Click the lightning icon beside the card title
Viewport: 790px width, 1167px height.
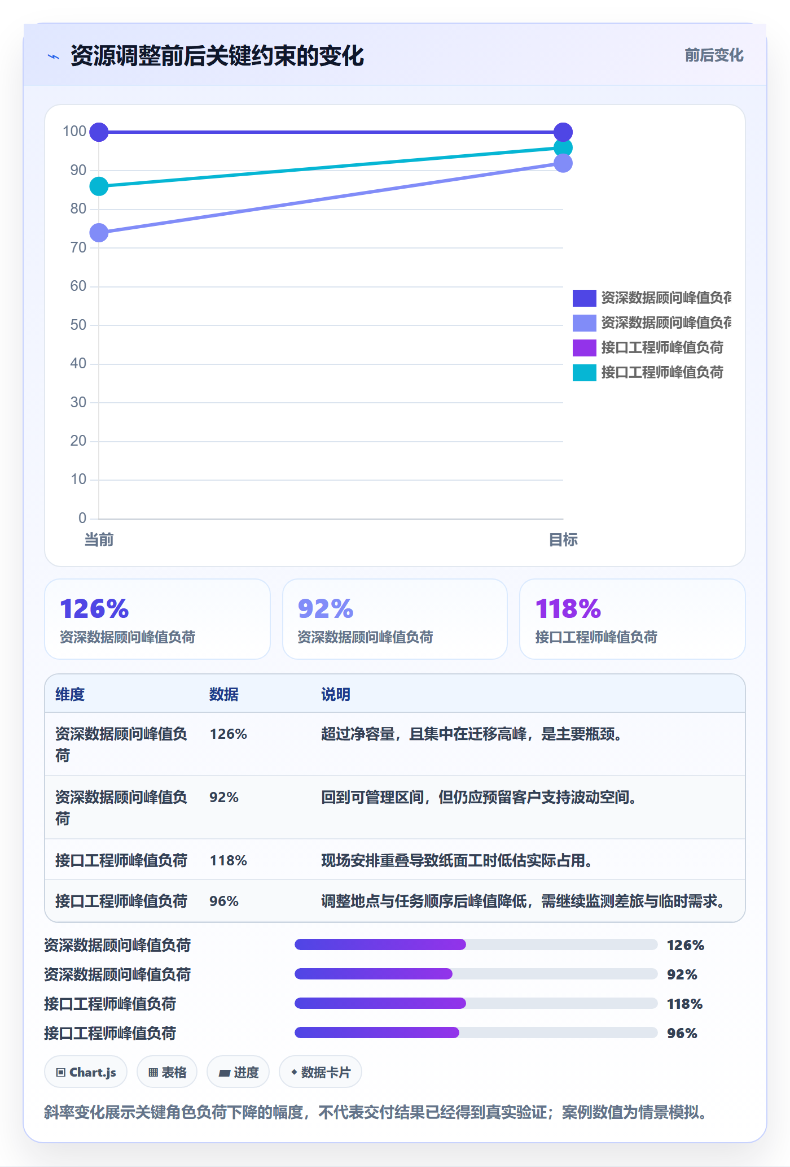54,56
